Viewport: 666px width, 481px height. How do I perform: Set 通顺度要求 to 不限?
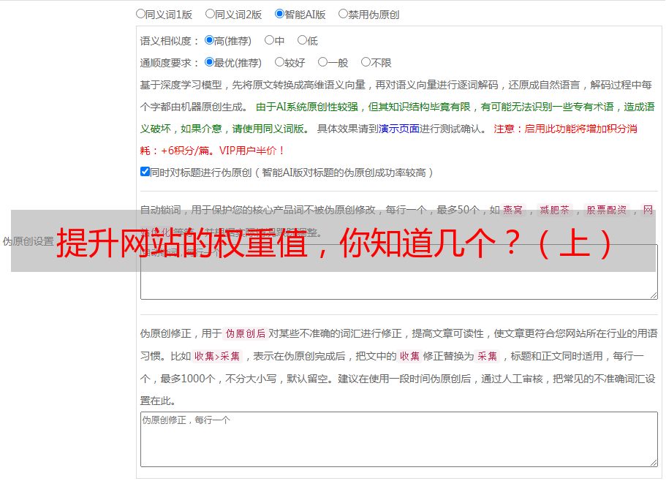pyautogui.click(x=366, y=62)
